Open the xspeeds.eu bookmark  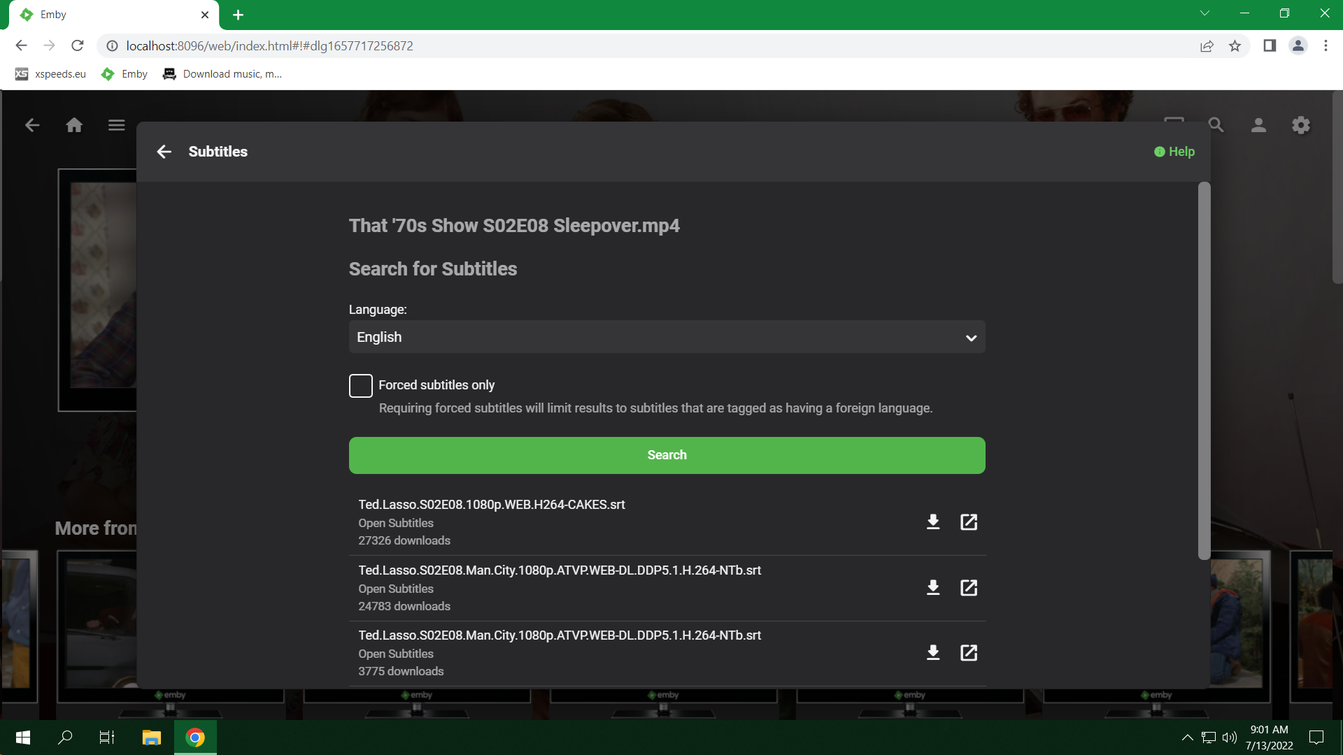pyautogui.click(x=50, y=74)
